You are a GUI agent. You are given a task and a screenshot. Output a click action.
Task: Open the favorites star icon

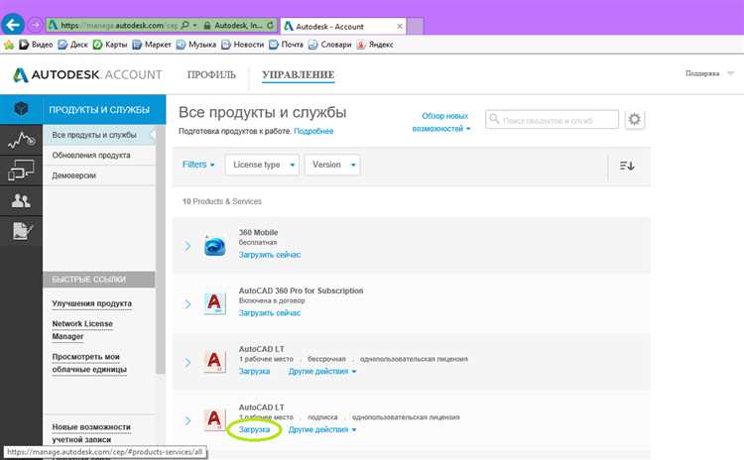click(x=9, y=45)
